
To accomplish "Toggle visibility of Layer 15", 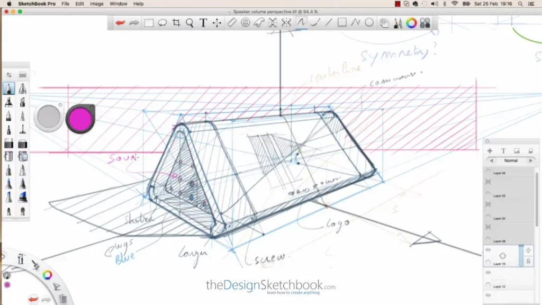I will (488, 250).
